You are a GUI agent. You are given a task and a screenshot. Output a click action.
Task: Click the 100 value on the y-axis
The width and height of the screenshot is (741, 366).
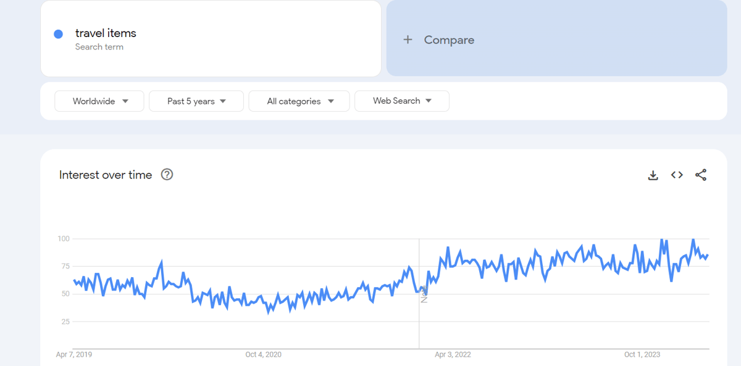click(63, 239)
